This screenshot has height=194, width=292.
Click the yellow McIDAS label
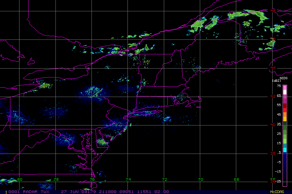pyautogui.click(x=277, y=192)
